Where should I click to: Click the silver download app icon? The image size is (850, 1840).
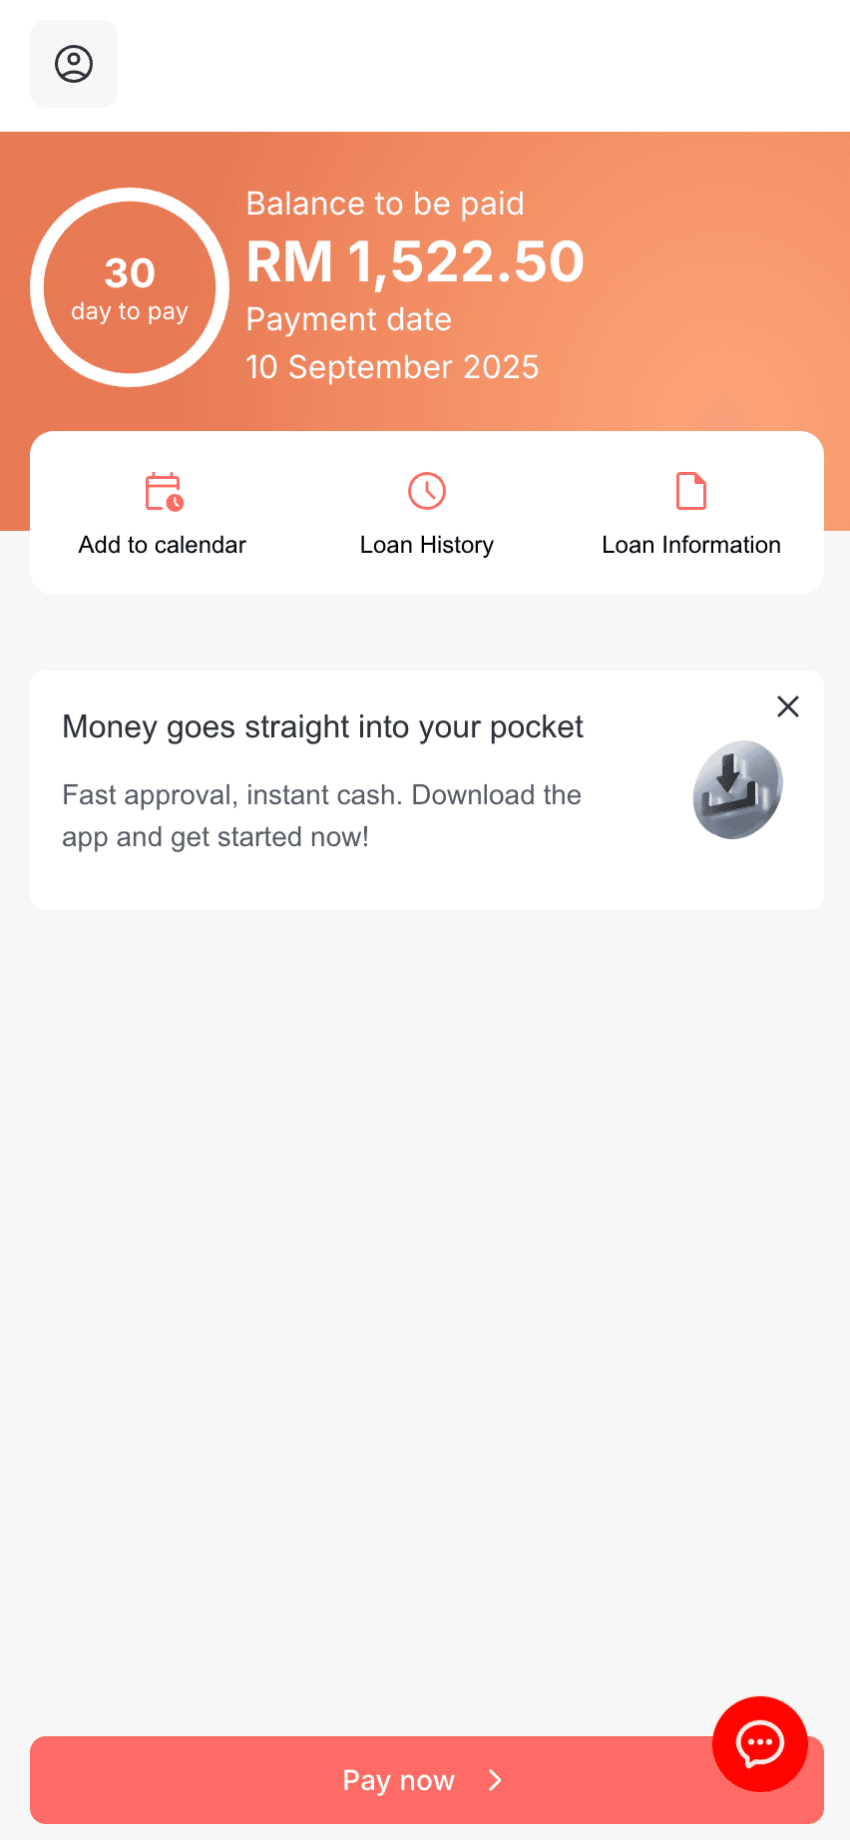tap(737, 789)
